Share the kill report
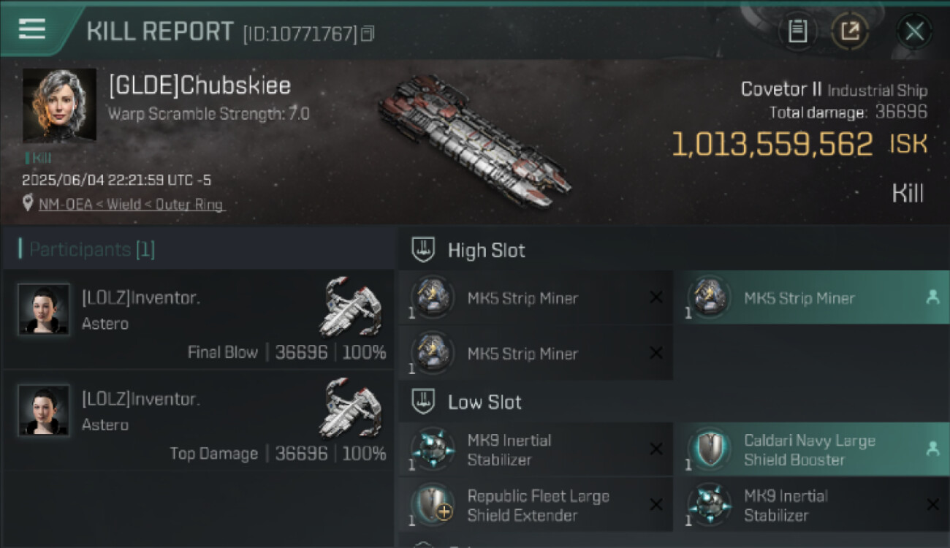The width and height of the screenshot is (950, 548). 850,31
